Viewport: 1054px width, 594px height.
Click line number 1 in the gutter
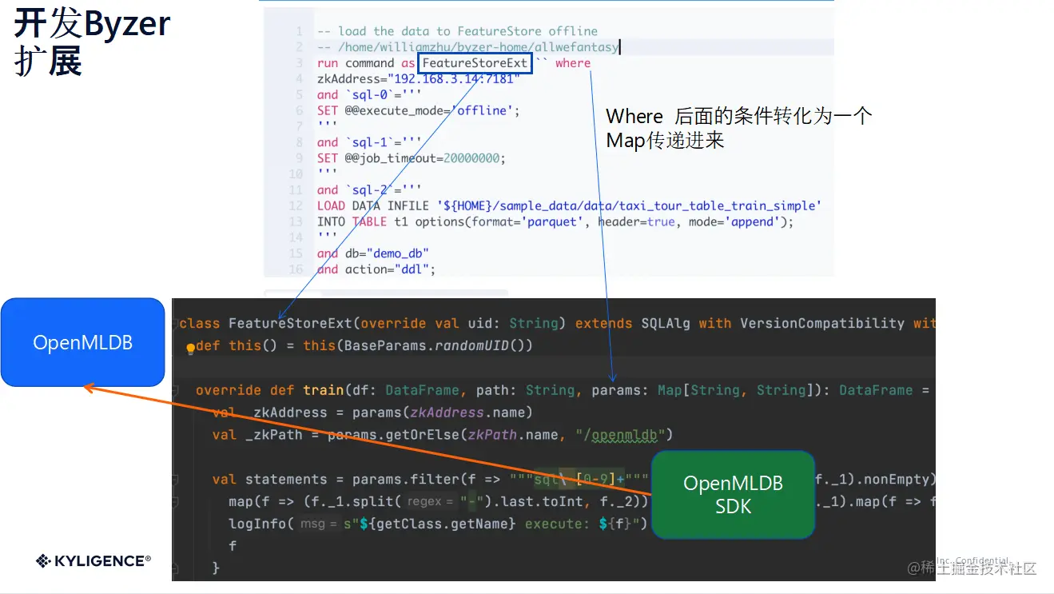tap(300, 31)
